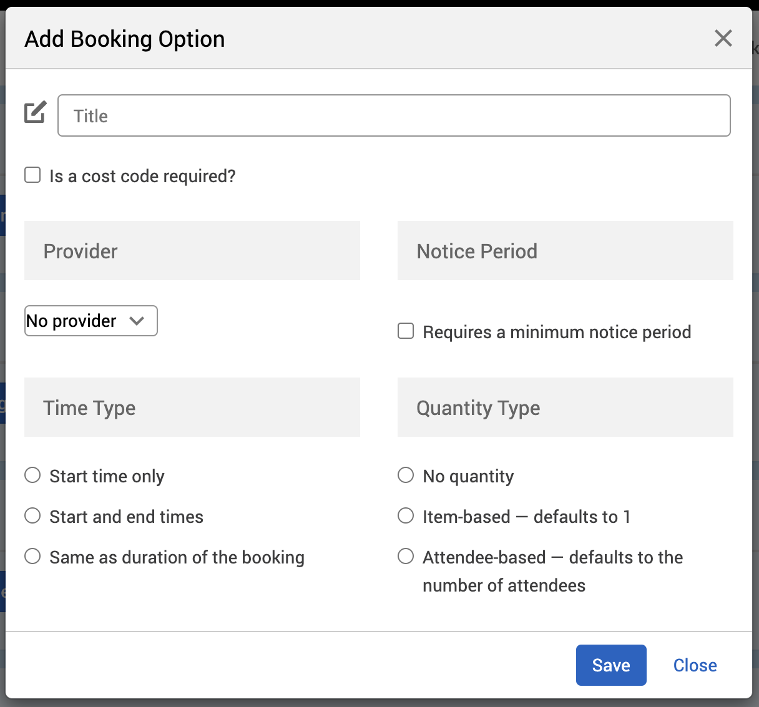Click the edit pencil icon beside Title
759x707 pixels.
[x=35, y=112]
